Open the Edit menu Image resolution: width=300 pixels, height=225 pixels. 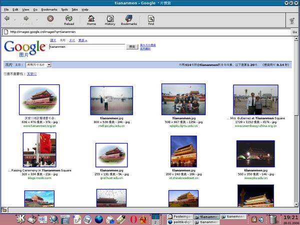(15, 9)
